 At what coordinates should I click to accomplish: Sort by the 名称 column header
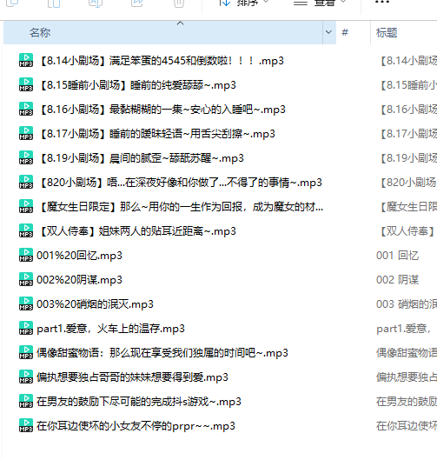click(x=163, y=32)
